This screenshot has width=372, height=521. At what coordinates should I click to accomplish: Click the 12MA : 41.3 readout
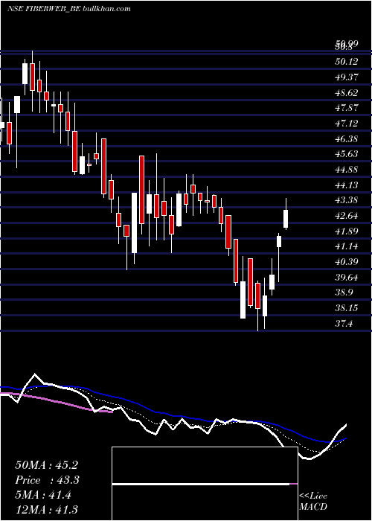pyautogui.click(x=46, y=510)
